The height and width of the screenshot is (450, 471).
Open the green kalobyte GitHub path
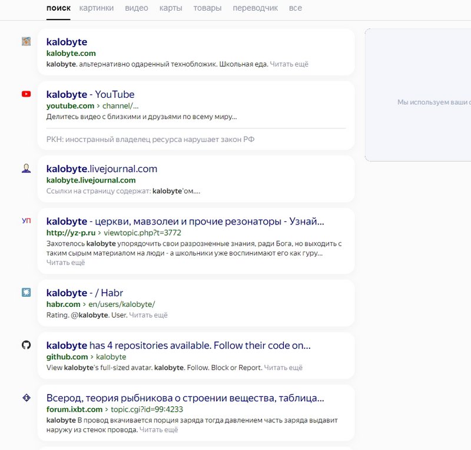(111, 357)
